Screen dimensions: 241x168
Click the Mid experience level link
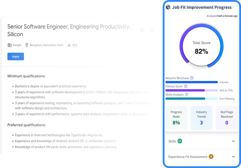(x=75, y=45)
